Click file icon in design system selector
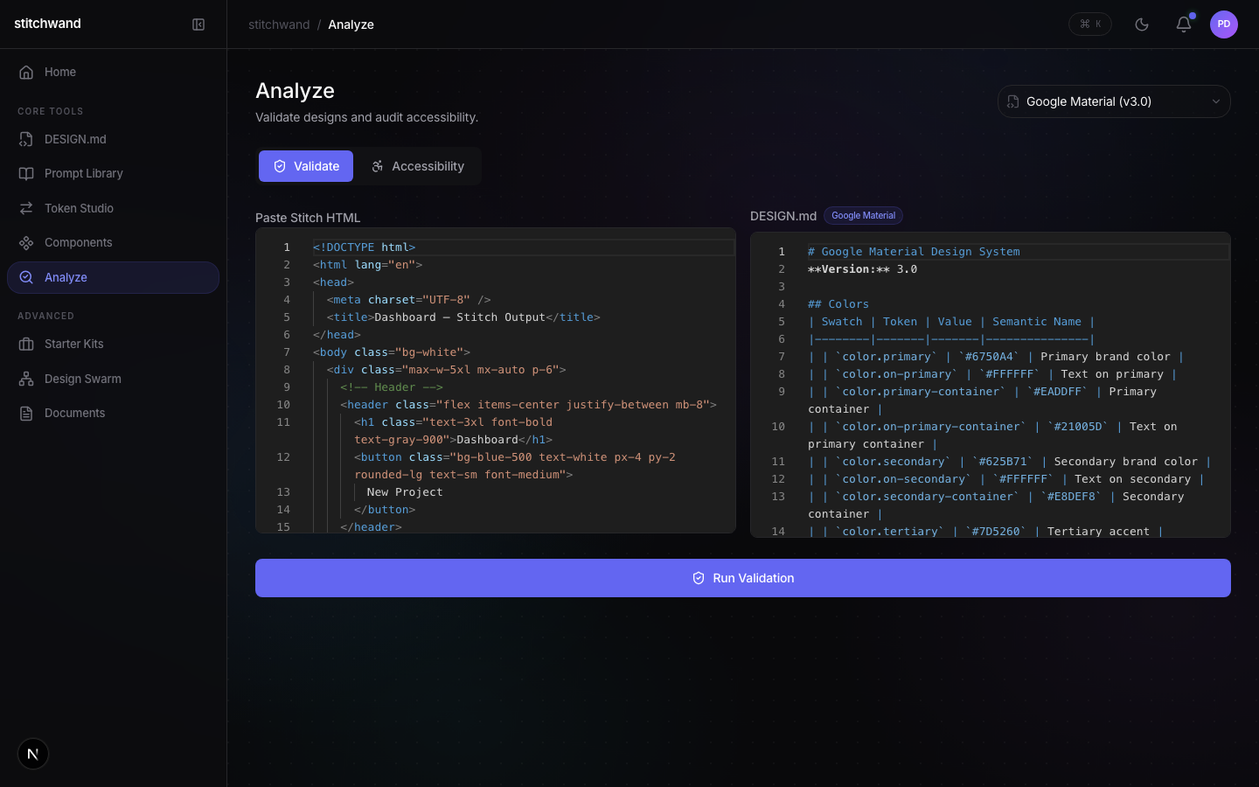The width and height of the screenshot is (1259, 787). 1012,101
